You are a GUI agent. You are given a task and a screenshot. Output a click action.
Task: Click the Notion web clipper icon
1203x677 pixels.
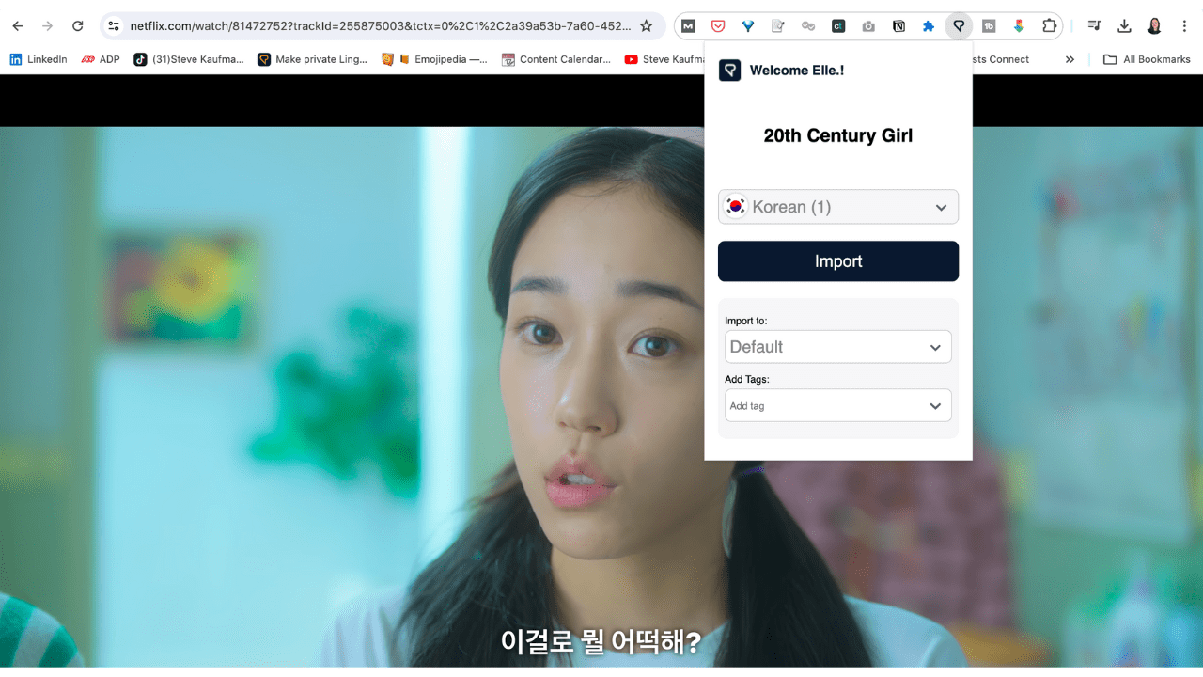898,26
